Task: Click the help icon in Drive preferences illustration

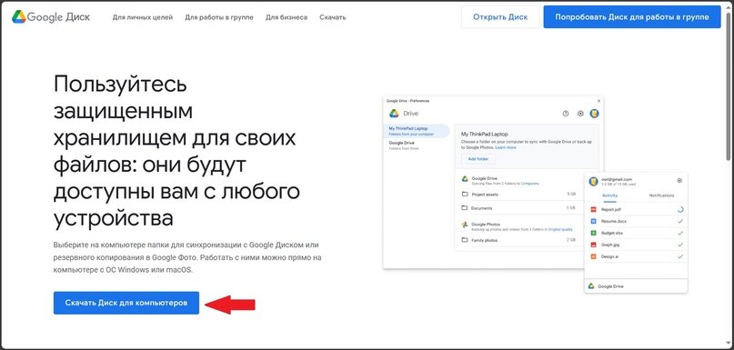Action: 566,114
